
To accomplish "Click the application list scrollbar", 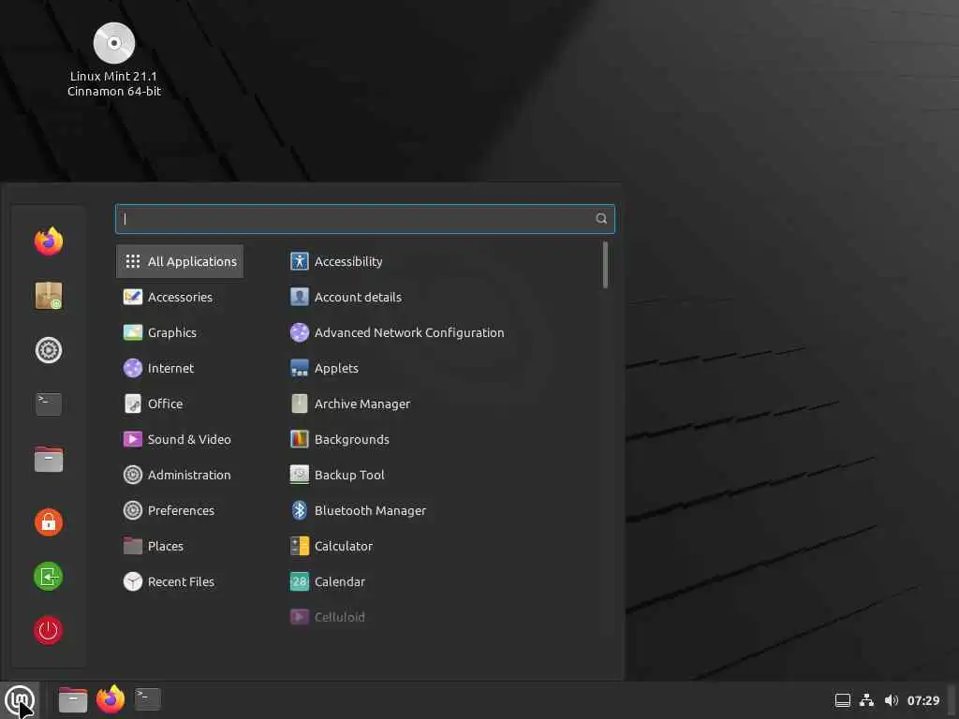I will [605, 265].
